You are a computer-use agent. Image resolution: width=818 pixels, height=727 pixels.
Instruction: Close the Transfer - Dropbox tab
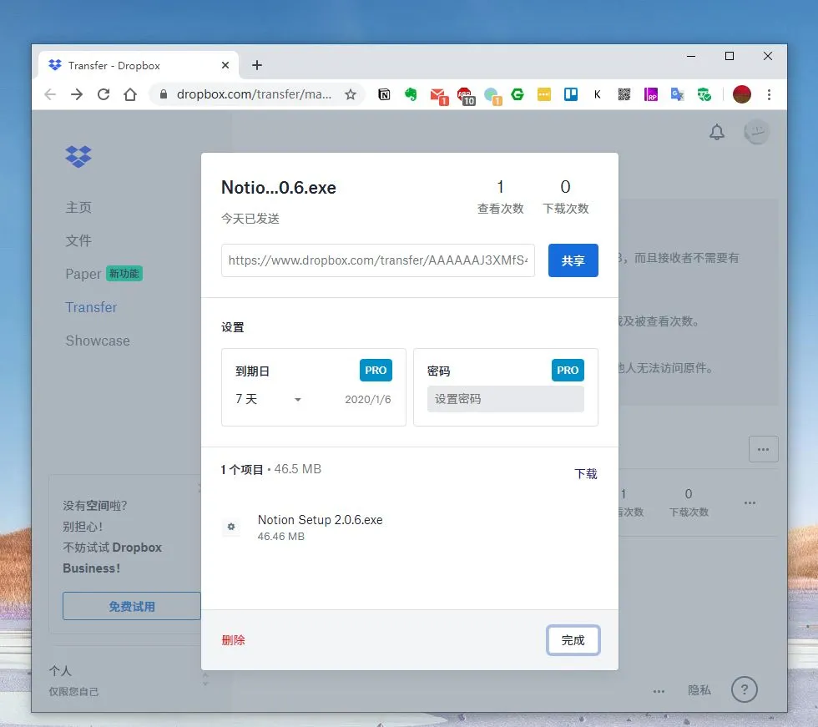pos(225,65)
